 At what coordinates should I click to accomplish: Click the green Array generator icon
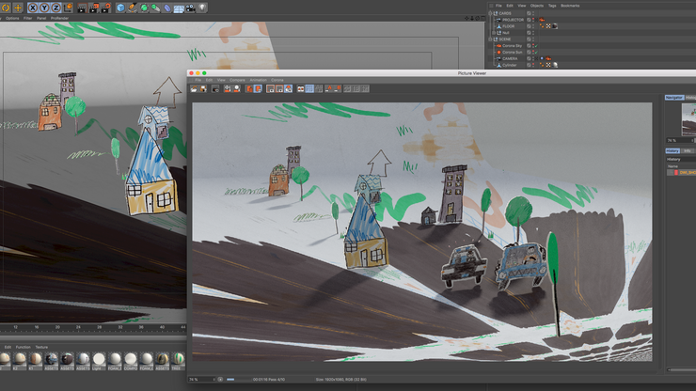155,8
